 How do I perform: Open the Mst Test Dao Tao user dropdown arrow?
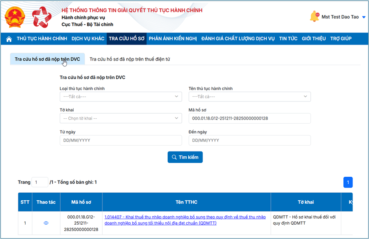(364, 17)
